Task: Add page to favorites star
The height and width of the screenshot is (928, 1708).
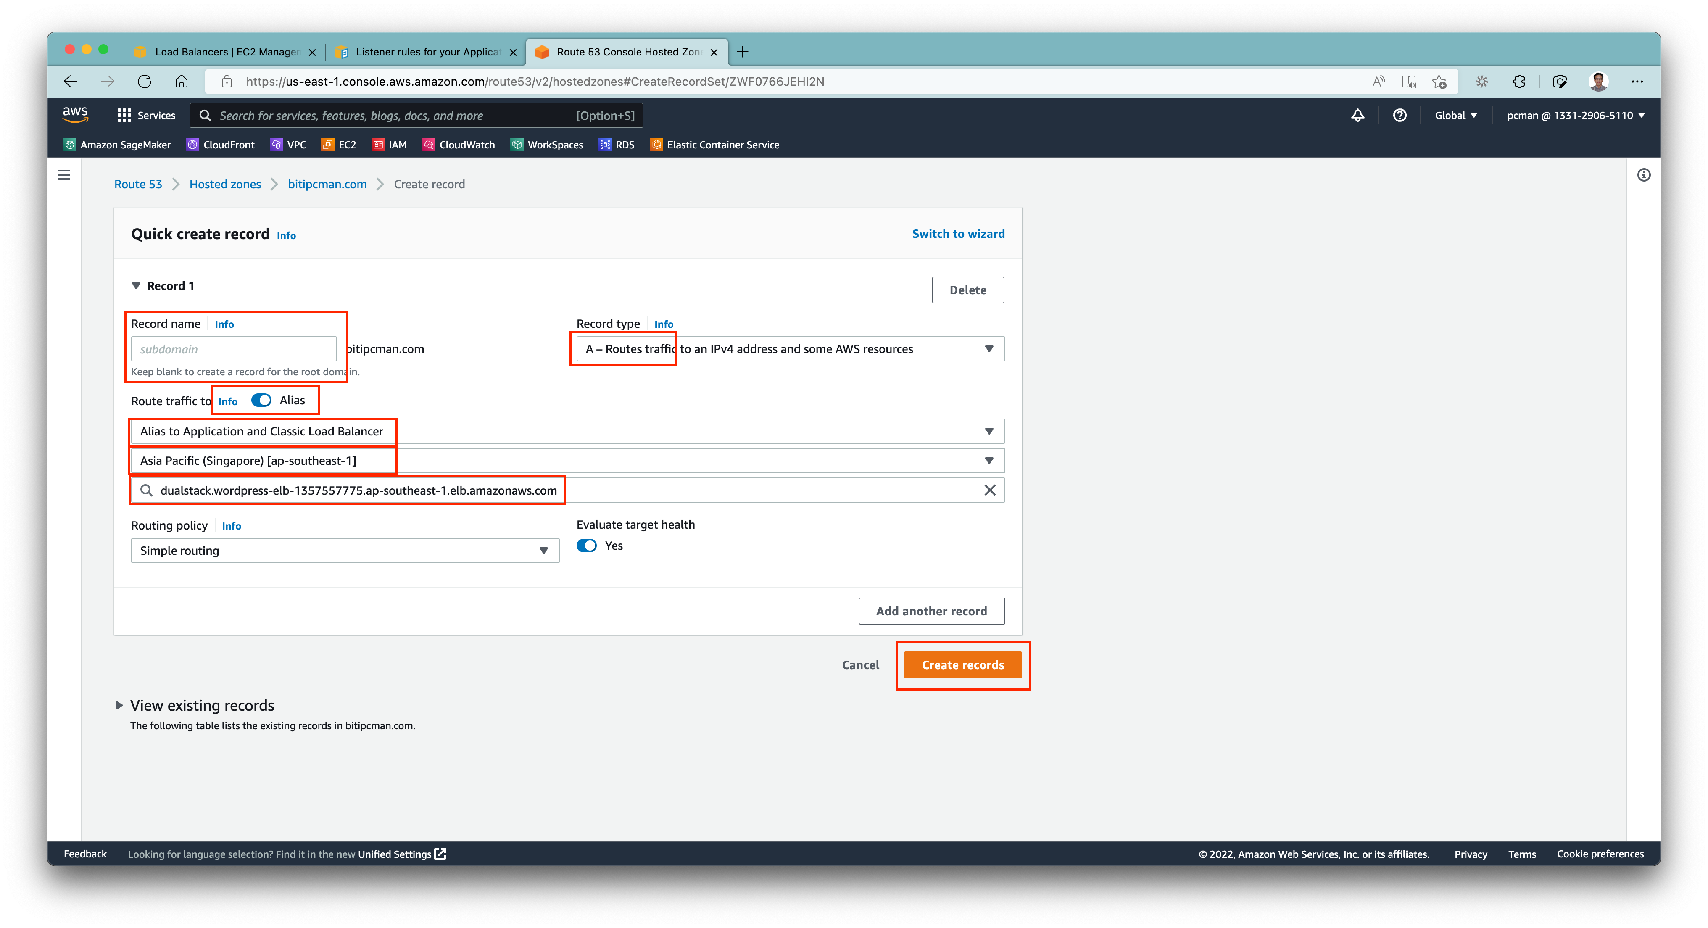Action: click(1439, 82)
